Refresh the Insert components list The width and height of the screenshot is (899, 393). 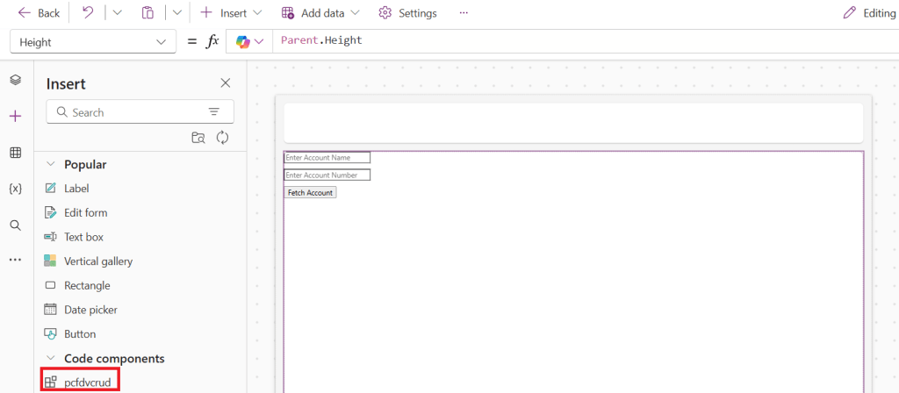(x=222, y=138)
